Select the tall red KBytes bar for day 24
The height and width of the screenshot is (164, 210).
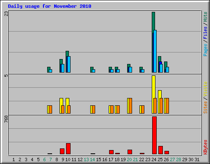(x=154, y=135)
